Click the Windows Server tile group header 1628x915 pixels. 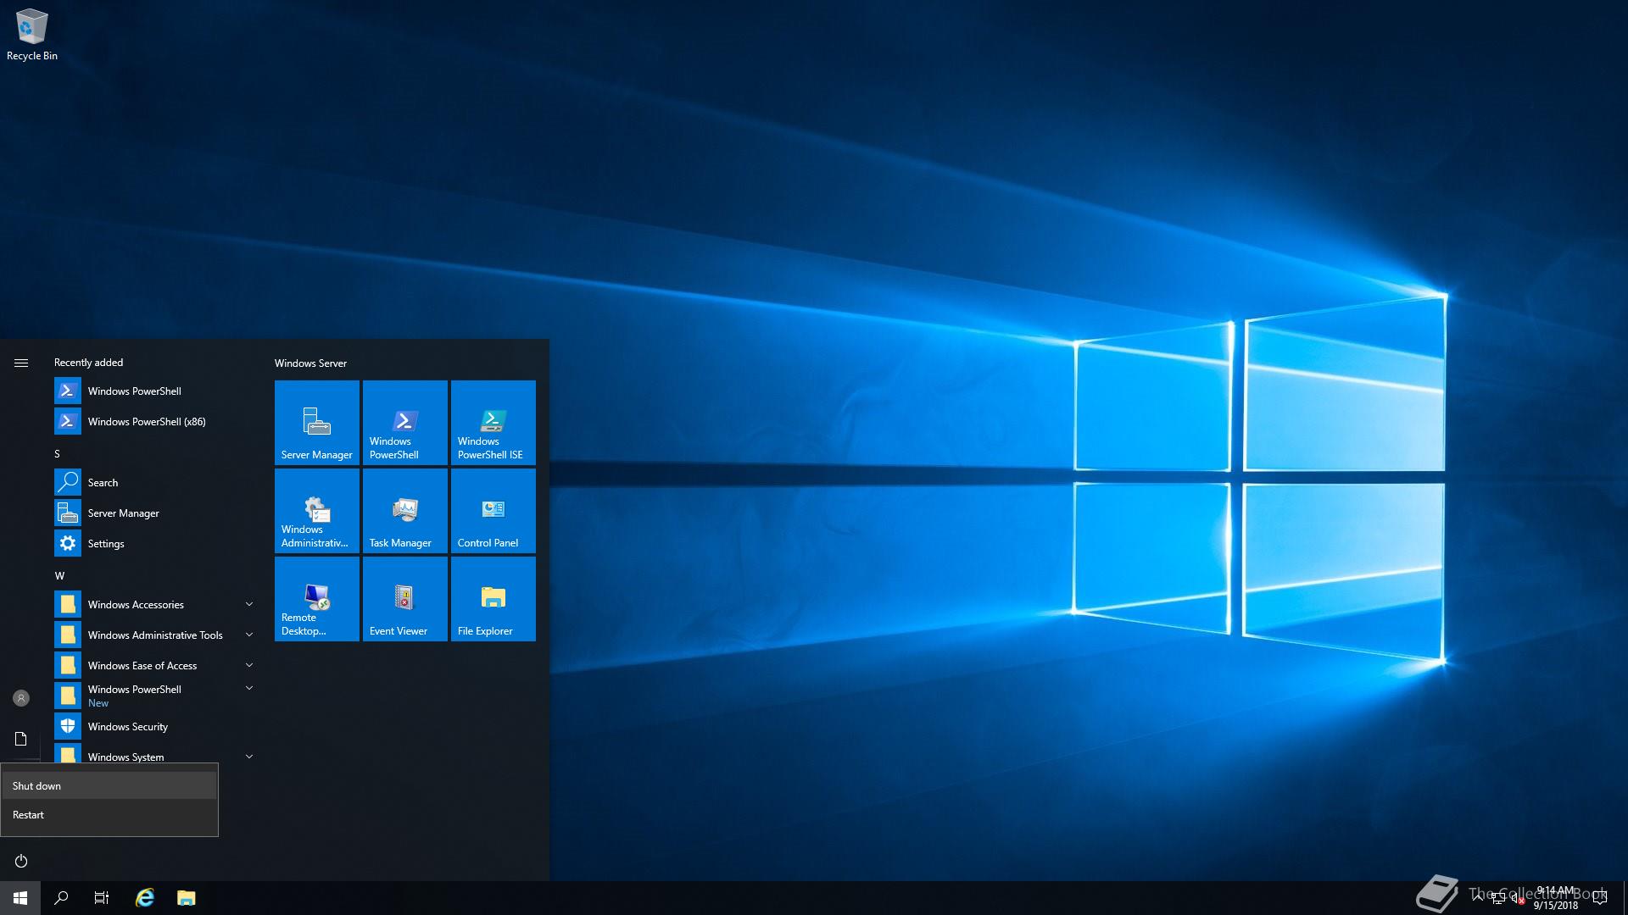(310, 363)
